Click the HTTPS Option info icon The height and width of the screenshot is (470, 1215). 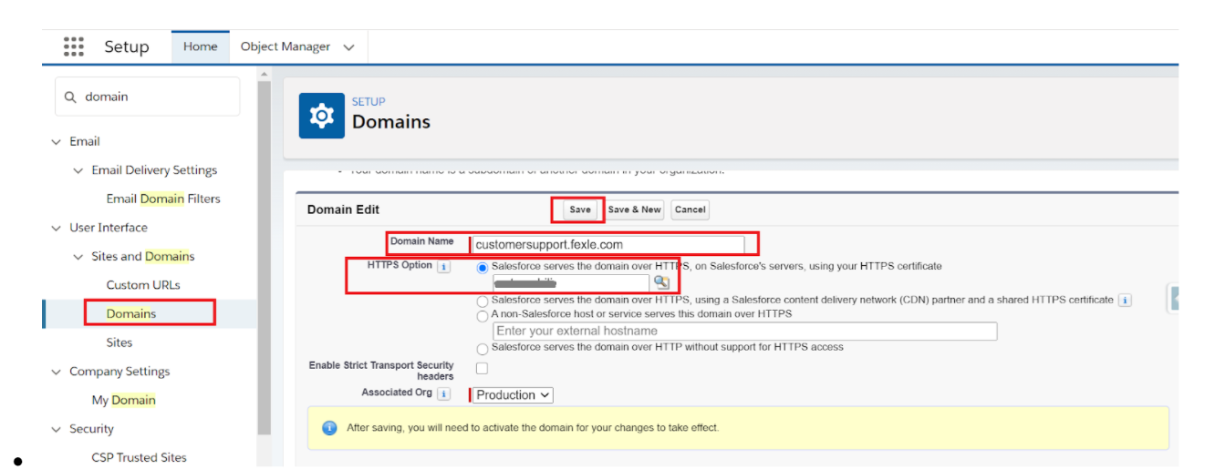coord(443,267)
